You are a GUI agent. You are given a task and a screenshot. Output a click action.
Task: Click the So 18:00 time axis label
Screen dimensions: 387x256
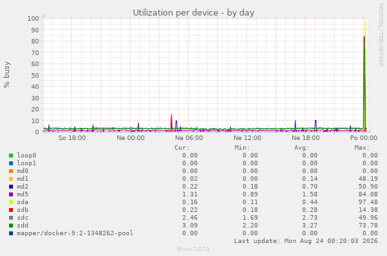72,138
